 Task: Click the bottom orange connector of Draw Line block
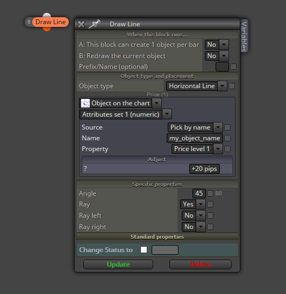[x=47, y=29]
